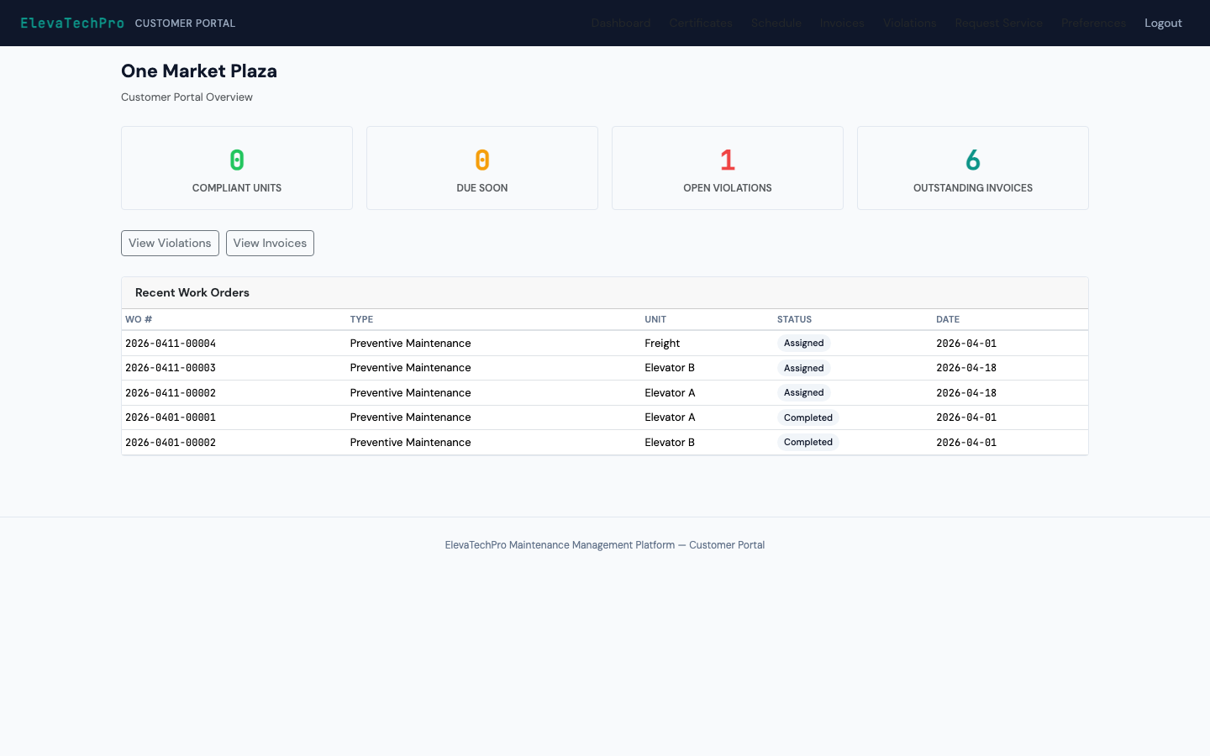Open the Preferences nav item

tap(1093, 23)
